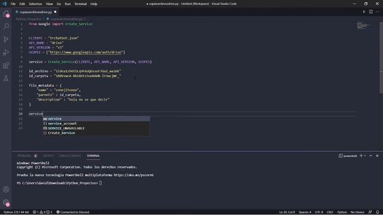Viewport: 383px width, 215px height.
Task: Open the googleapis.com drive scope URL
Action: [86, 52]
